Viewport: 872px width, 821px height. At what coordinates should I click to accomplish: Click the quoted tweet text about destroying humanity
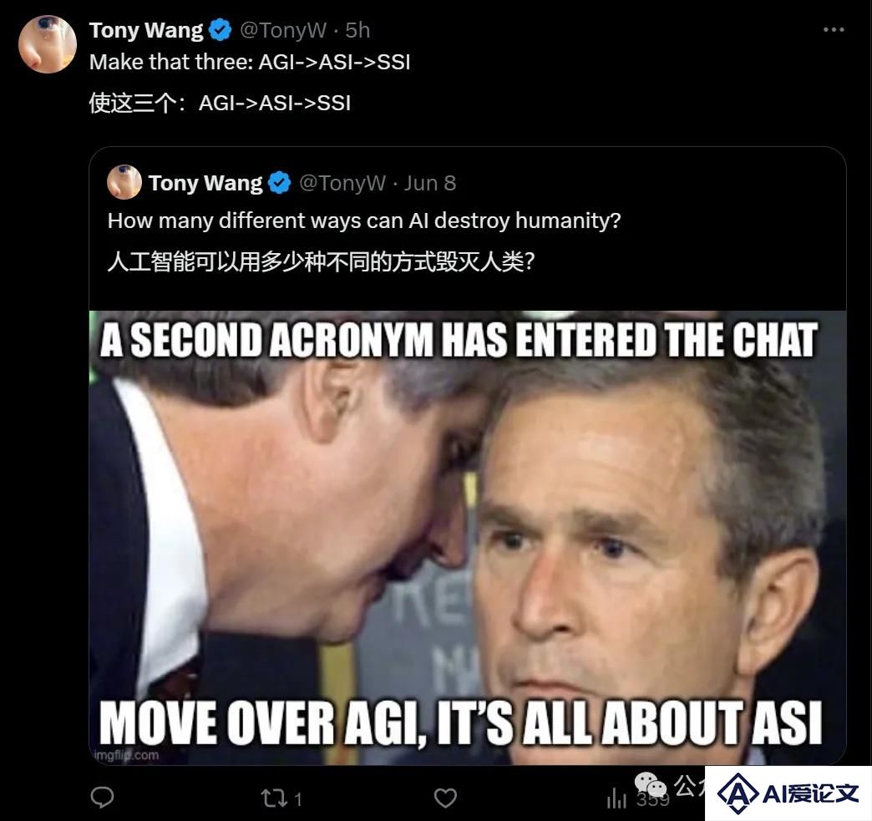click(x=364, y=220)
